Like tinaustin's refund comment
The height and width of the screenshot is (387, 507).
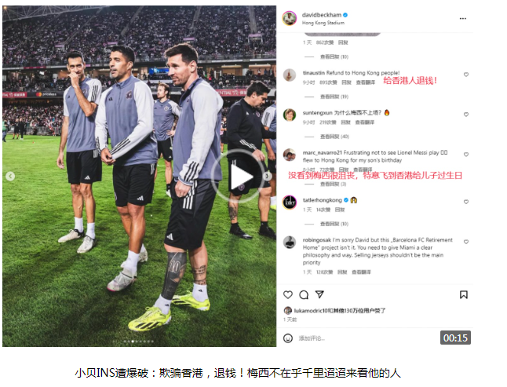[466, 75]
